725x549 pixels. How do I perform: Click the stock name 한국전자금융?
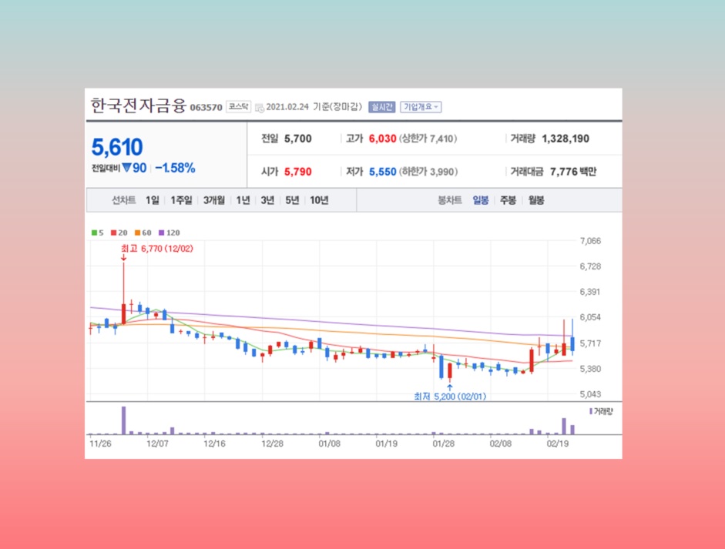pyautogui.click(x=138, y=105)
